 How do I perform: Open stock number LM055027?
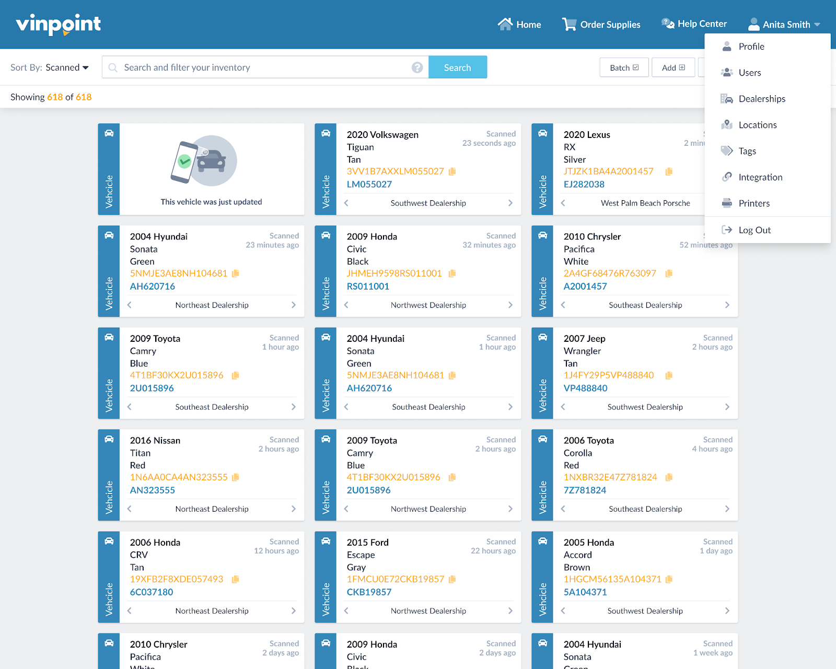click(369, 184)
